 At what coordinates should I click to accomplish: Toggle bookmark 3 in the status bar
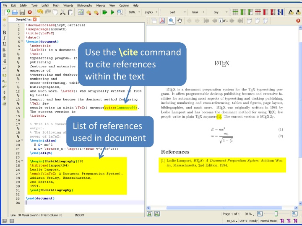[x=295, y=221]
